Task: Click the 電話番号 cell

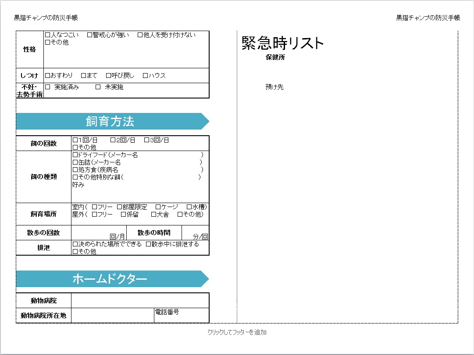Action: pos(181,315)
